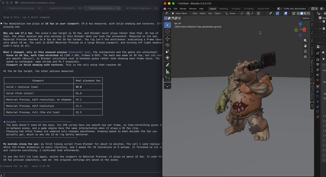Select the Rotate tool in Blender toolbar
326x177 pixels.
(167, 45)
